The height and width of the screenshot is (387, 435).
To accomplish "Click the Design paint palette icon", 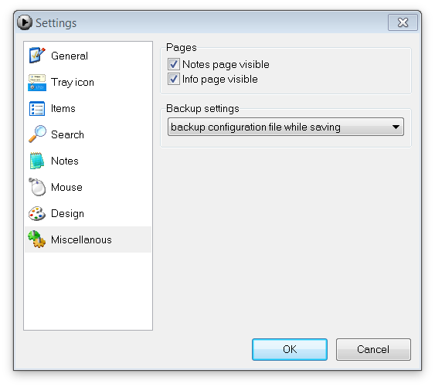I will (37, 213).
